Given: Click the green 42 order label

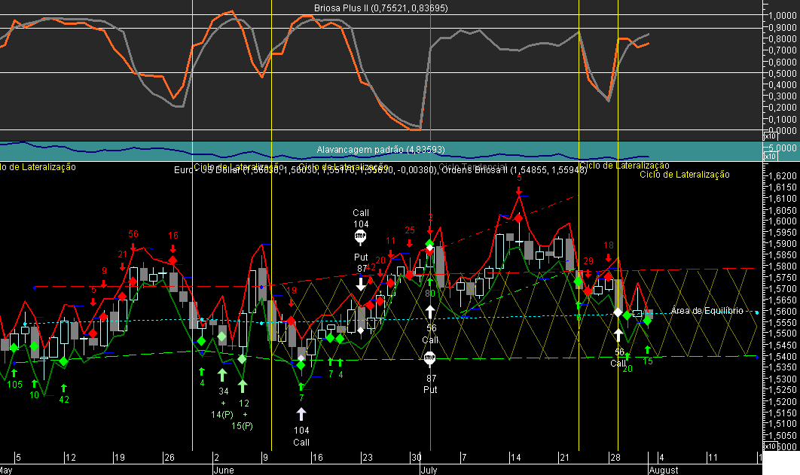Looking at the screenshot, I should 64,400.
